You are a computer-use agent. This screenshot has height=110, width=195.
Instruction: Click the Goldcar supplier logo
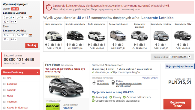tap(52, 106)
